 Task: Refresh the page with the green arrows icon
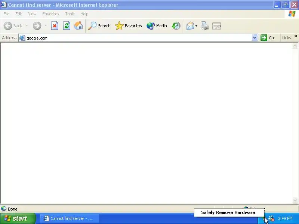(67, 26)
